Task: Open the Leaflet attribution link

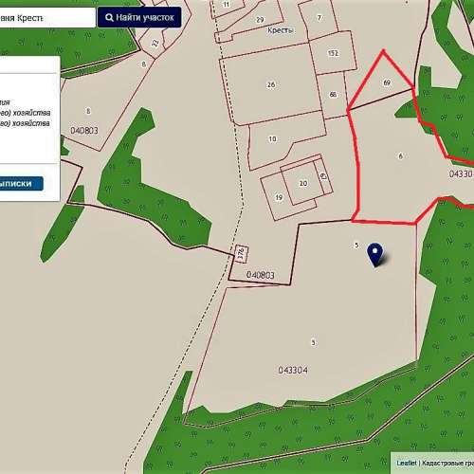Action: tap(407, 463)
